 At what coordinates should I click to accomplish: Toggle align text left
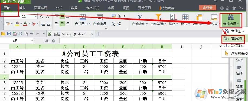click(57, 24)
